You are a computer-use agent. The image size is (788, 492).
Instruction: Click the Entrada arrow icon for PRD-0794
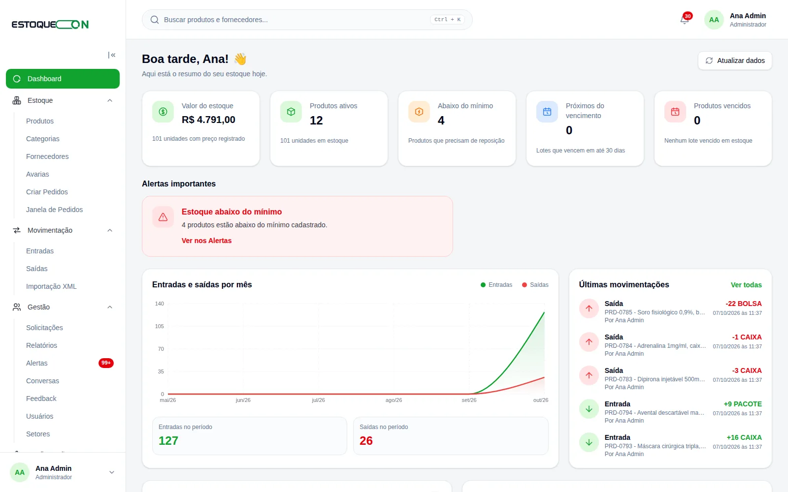pos(589,409)
